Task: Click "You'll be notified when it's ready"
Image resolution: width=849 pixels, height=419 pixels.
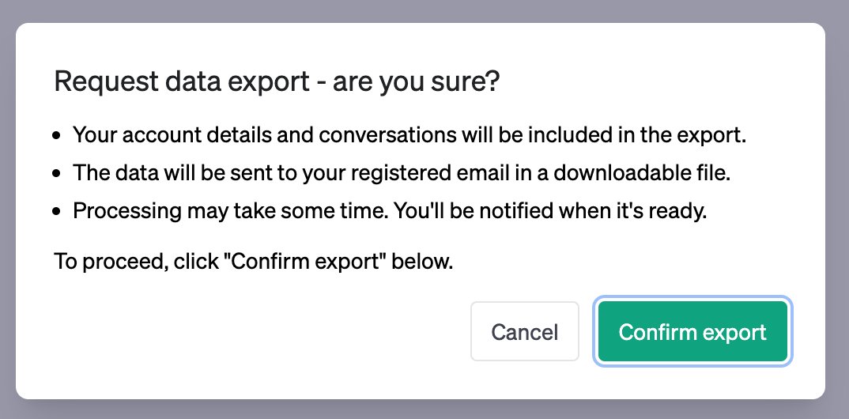Action: 550,211
